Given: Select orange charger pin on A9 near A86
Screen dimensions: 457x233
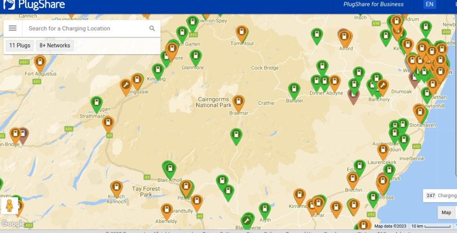Looking at the screenshot, I should (108, 124).
